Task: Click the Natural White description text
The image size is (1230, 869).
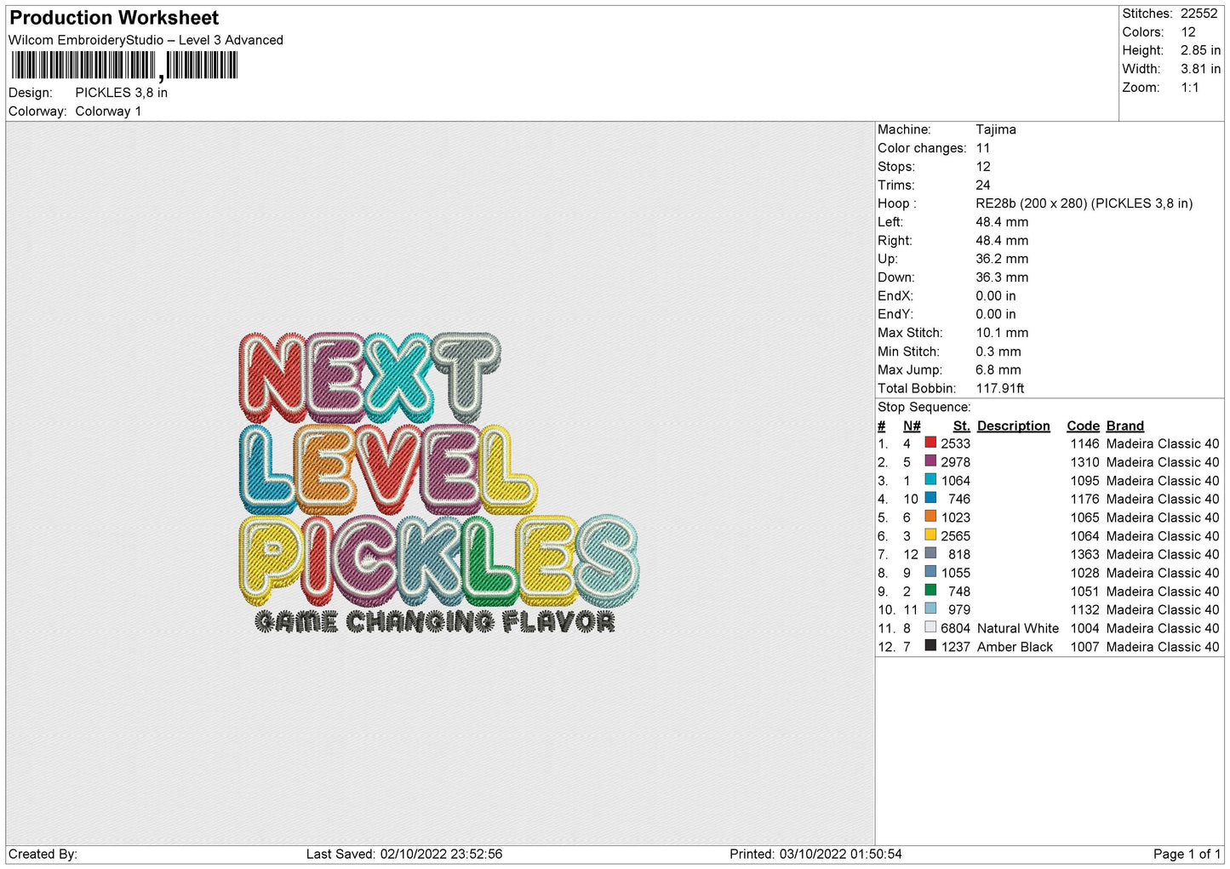Action: [1018, 628]
